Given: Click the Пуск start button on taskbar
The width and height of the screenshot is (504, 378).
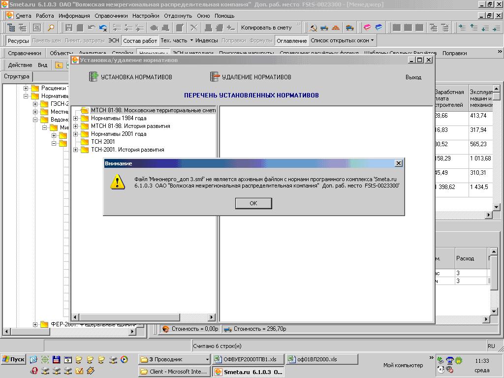Looking at the screenshot, I should [x=13, y=359].
